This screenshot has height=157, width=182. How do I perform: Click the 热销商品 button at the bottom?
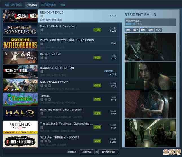[87, 152]
